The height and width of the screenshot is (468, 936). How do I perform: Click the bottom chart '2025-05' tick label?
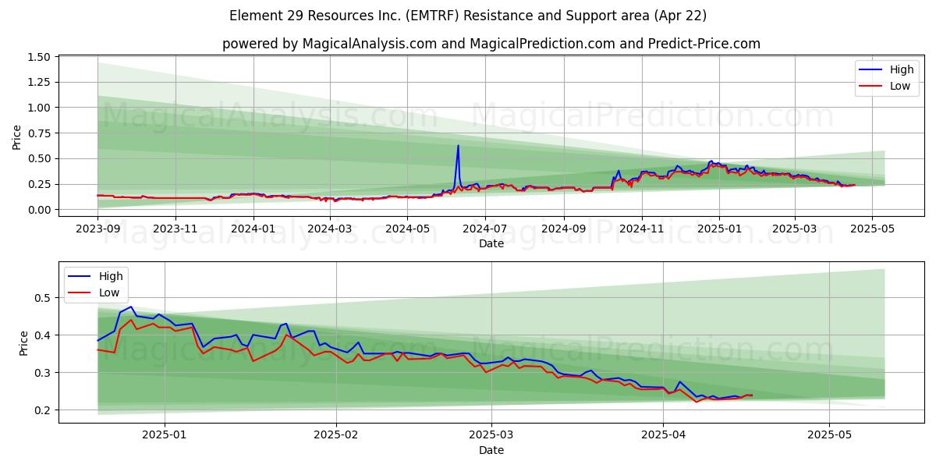click(x=829, y=436)
